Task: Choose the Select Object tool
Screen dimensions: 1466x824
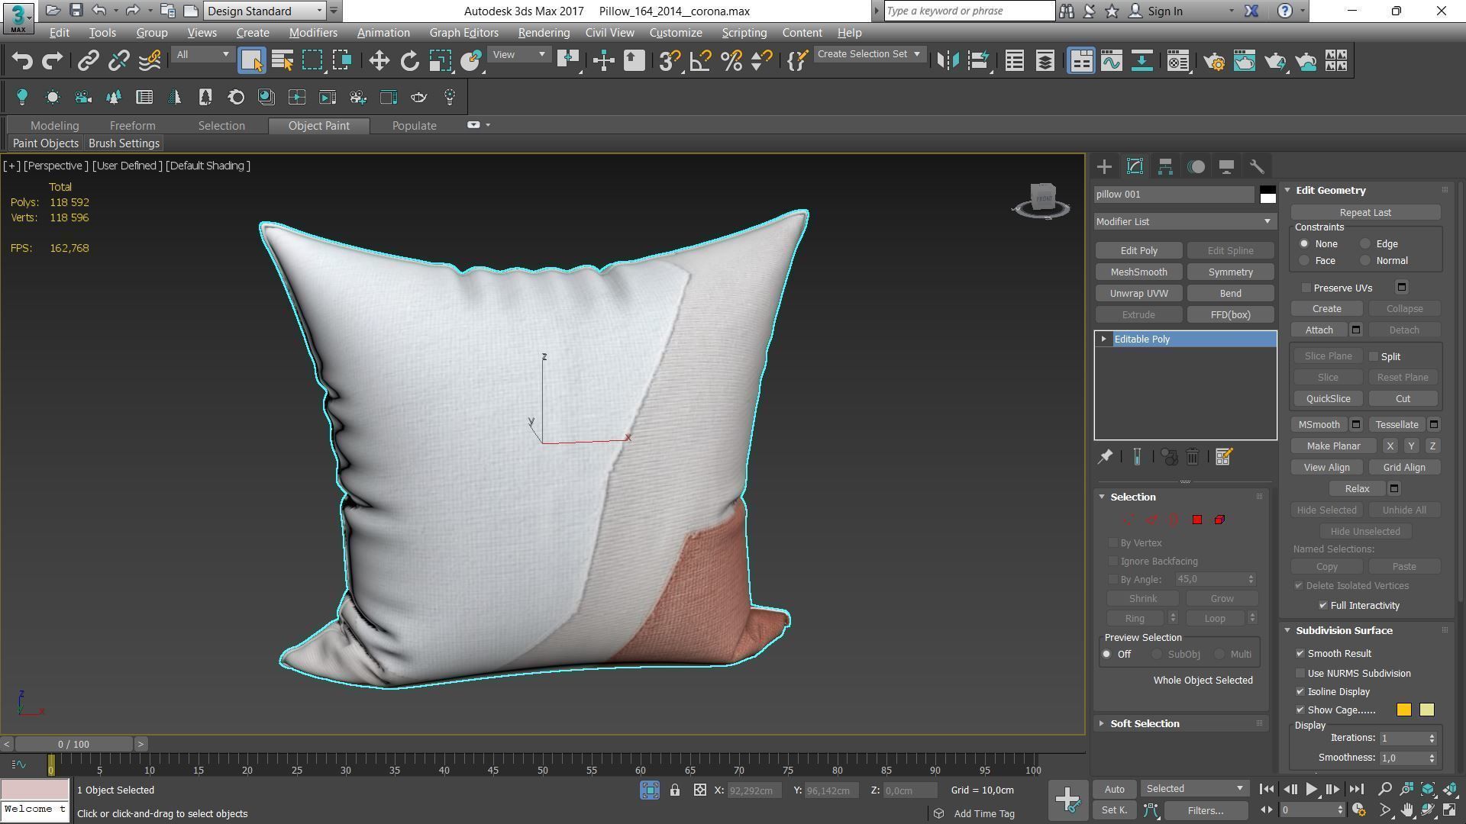Action: [251, 61]
